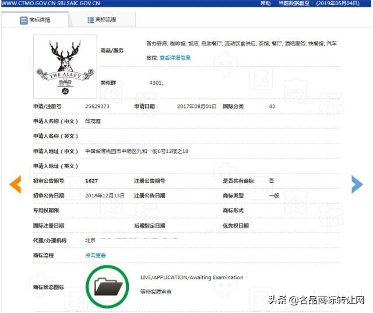
Task: Switch to the 商标流程 tab
Action: coord(102,19)
